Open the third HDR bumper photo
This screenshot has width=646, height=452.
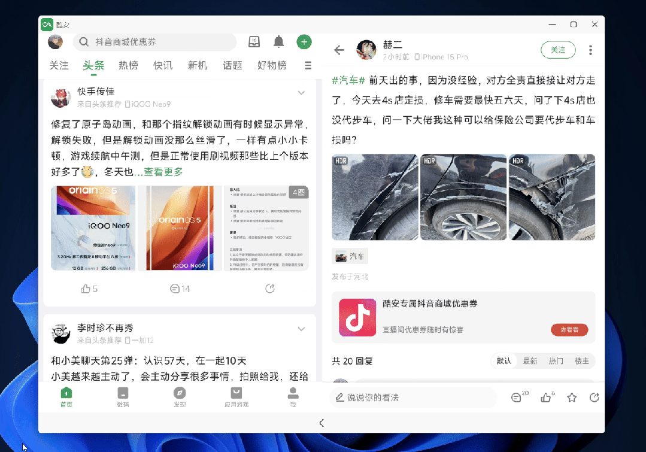[x=552, y=197]
